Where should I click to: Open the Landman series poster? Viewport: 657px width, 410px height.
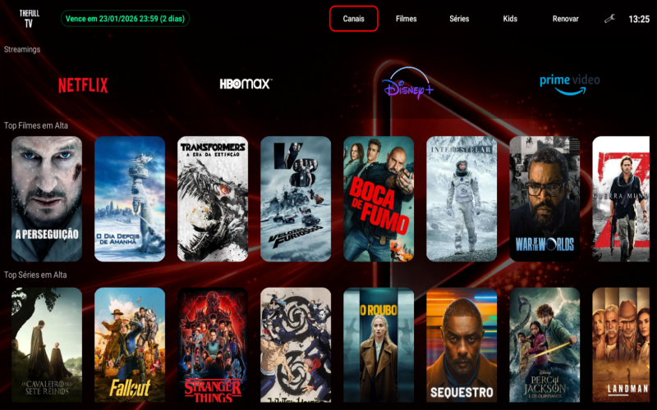621,344
